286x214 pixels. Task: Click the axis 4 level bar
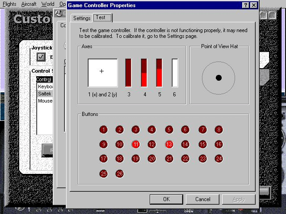(x=144, y=73)
